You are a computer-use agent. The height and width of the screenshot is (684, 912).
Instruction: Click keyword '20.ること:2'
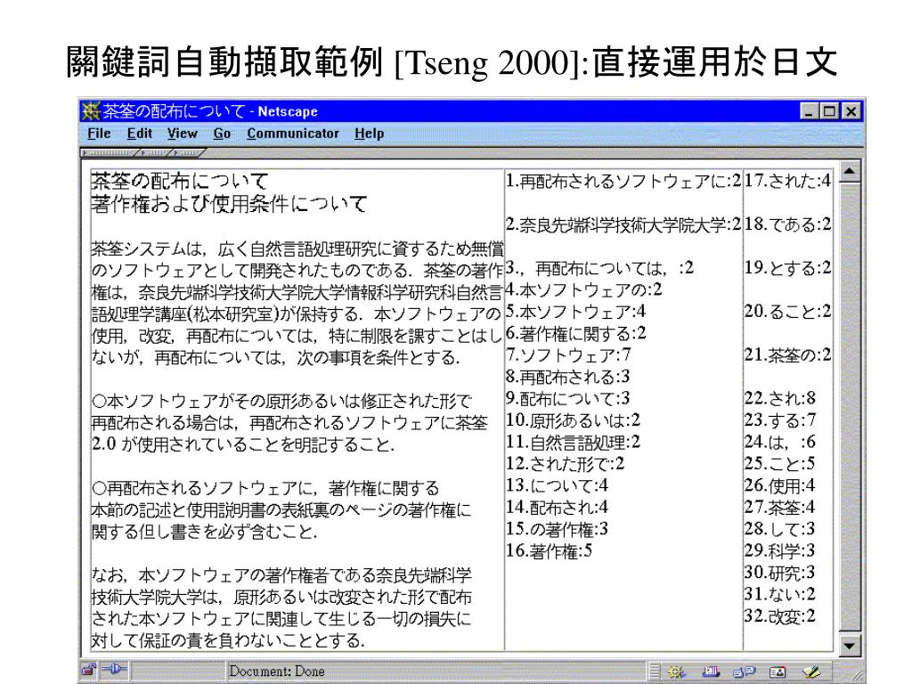[x=787, y=312]
